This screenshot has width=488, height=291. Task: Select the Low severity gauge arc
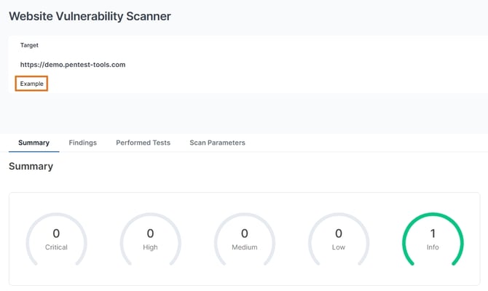coord(338,215)
